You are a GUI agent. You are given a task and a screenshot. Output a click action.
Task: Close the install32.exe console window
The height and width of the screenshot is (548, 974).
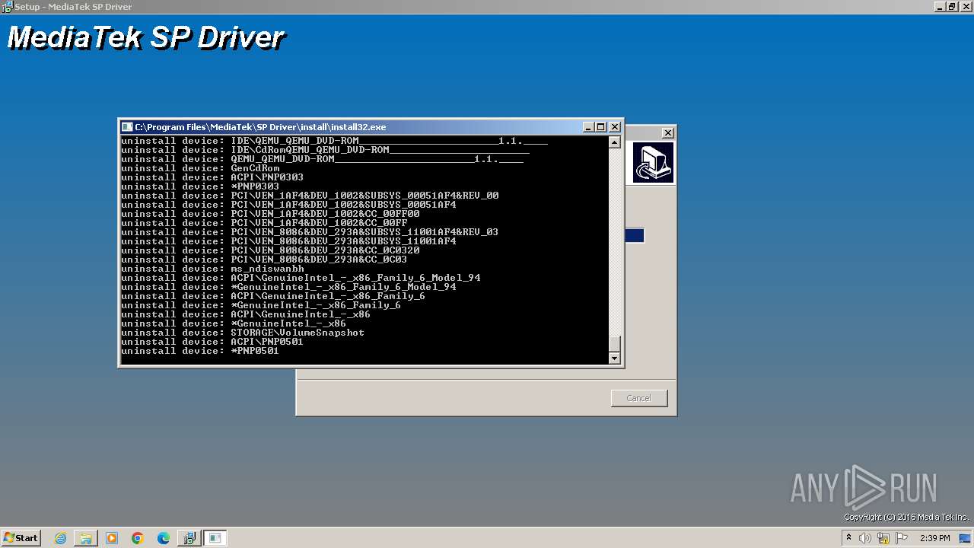coord(615,127)
